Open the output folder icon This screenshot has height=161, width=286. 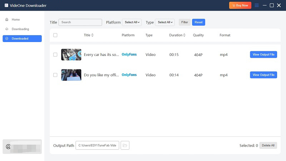click(125, 145)
